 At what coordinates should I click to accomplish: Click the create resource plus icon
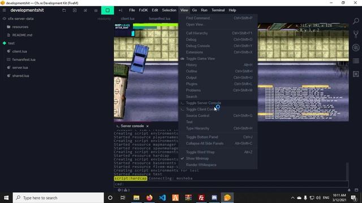click(75, 10)
